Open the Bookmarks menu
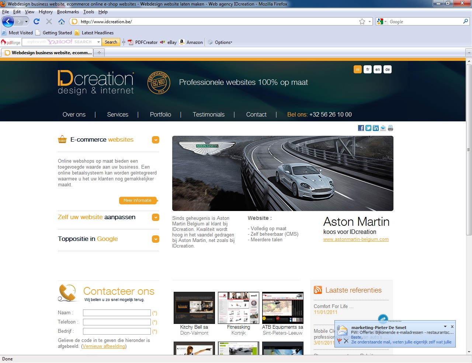 pos(68,12)
